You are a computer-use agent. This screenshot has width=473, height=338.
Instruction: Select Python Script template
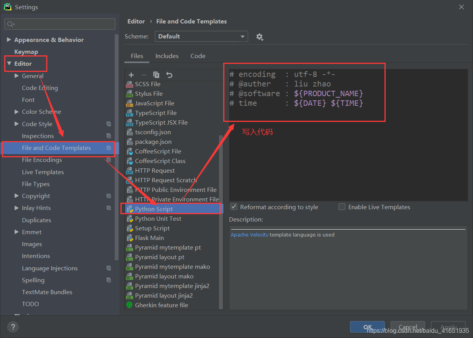(172, 209)
